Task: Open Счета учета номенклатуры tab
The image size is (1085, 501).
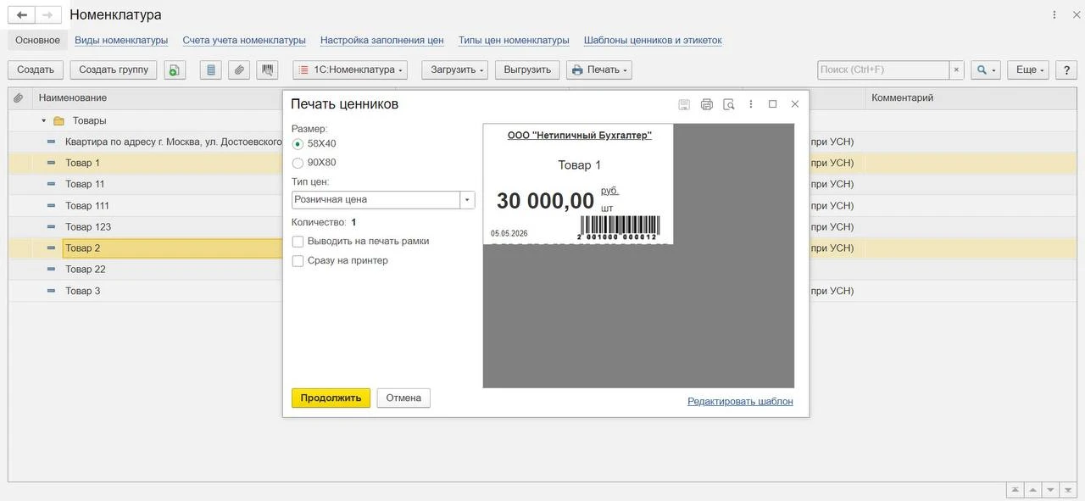Action: pyautogui.click(x=244, y=40)
